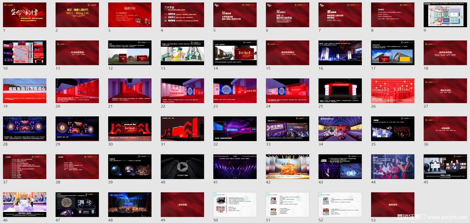
Task: Select slide 47 thumbnail
Action: tap(77, 205)
